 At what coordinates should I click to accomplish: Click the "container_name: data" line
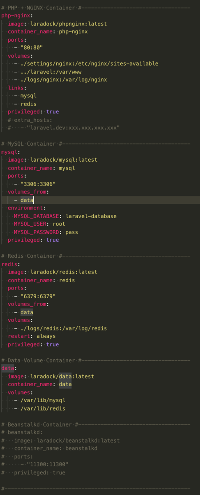40,384
